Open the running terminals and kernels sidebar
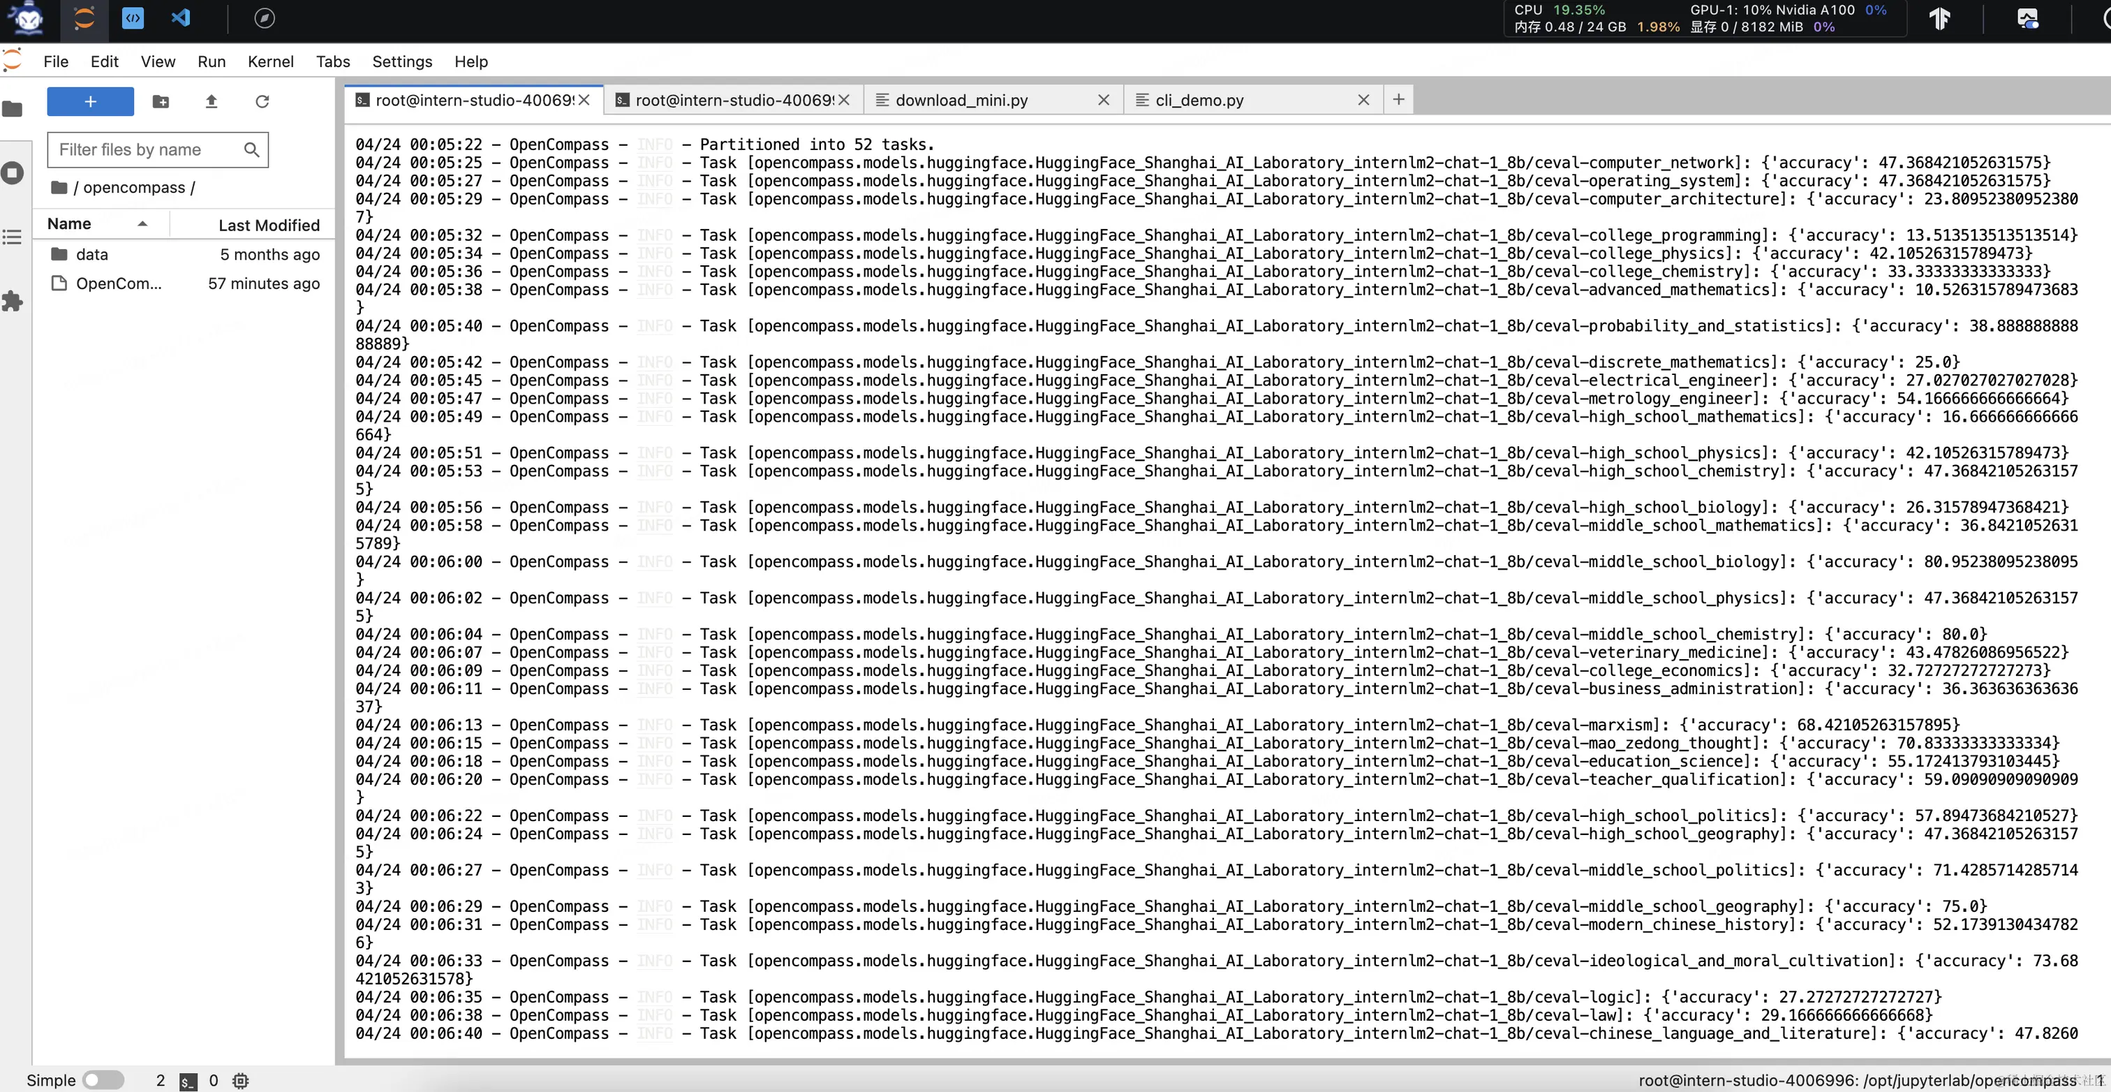The image size is (2111, 1092). (x=13, y=173)
